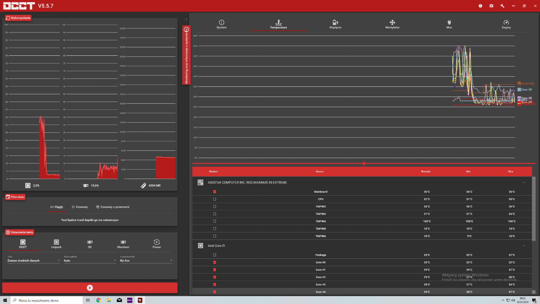540x304 pixels.
Task: Uncheck the Core #1 checkbox
Action: click(x=215, y=270)
